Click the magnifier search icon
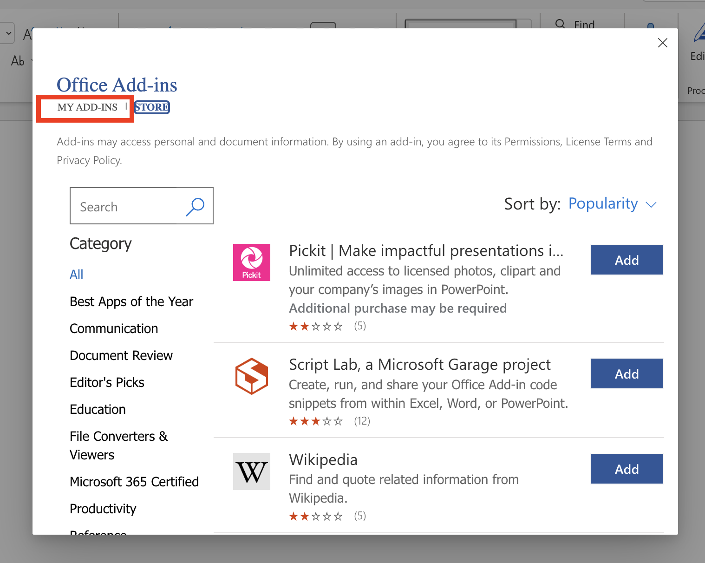 195,207
